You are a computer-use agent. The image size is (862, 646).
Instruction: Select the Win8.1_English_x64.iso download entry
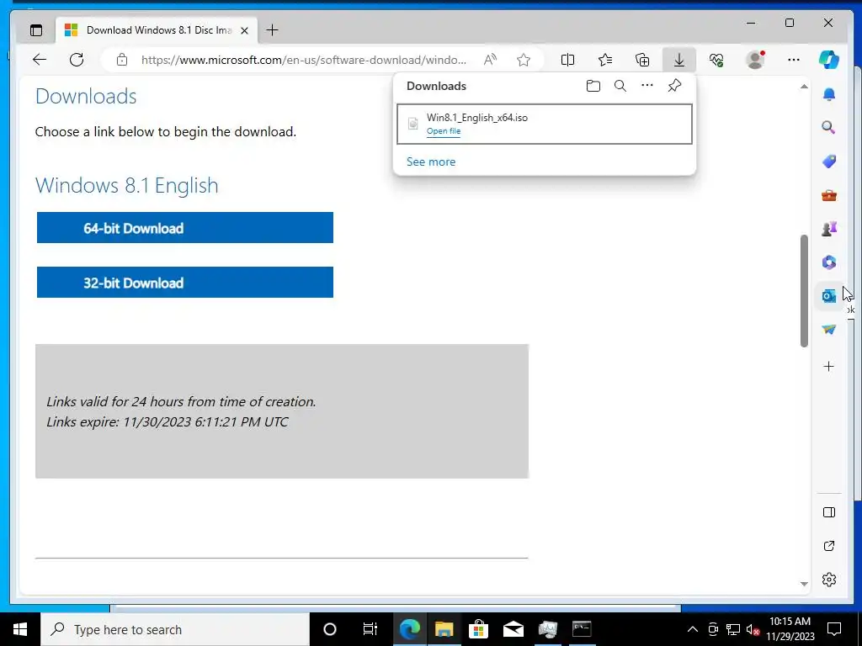545,124
